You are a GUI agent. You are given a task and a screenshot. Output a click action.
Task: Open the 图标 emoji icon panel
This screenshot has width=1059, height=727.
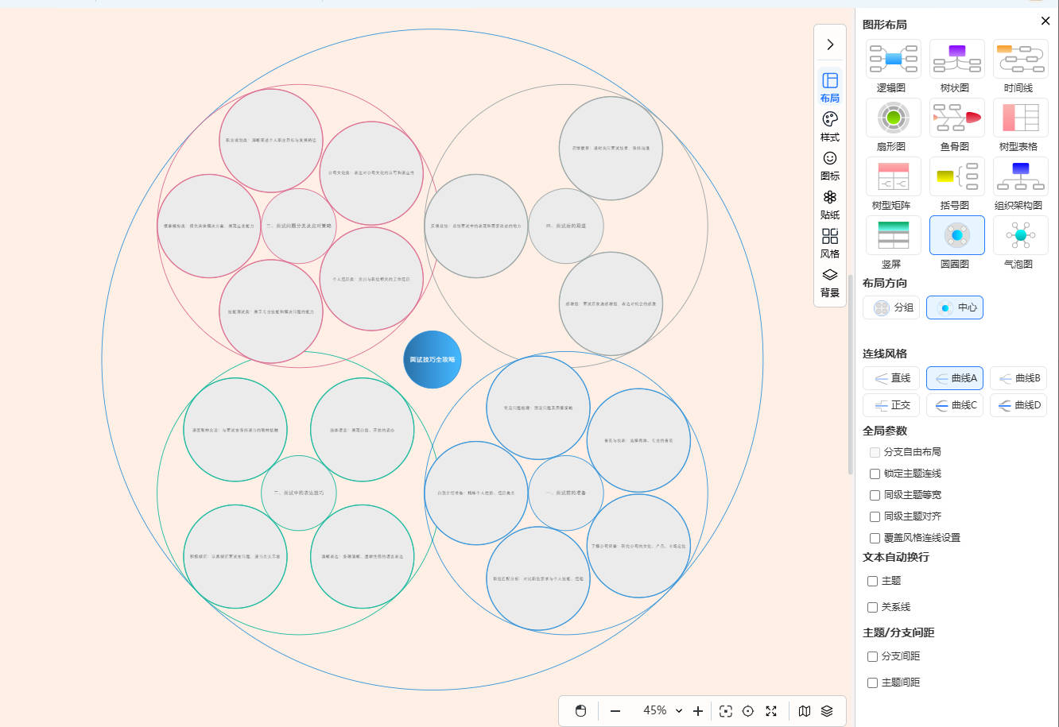(829, 164)
